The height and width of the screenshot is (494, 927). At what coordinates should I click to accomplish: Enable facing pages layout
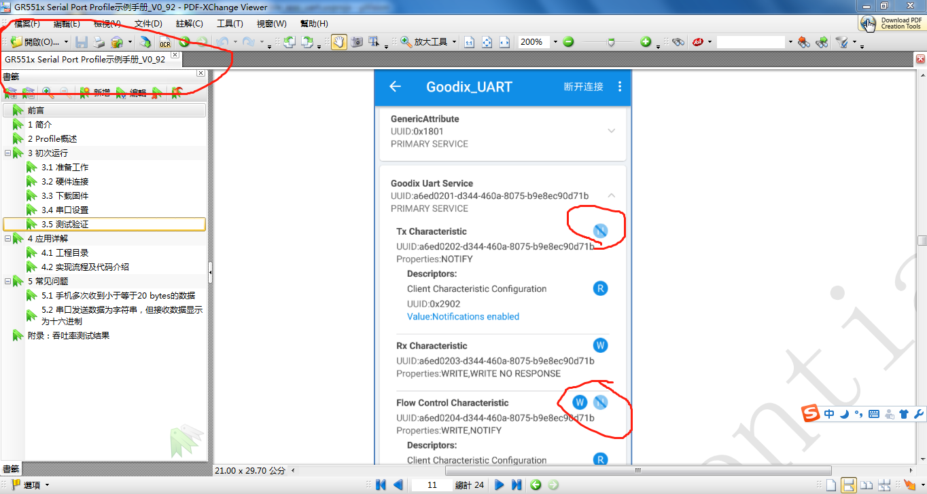(866, 484)
